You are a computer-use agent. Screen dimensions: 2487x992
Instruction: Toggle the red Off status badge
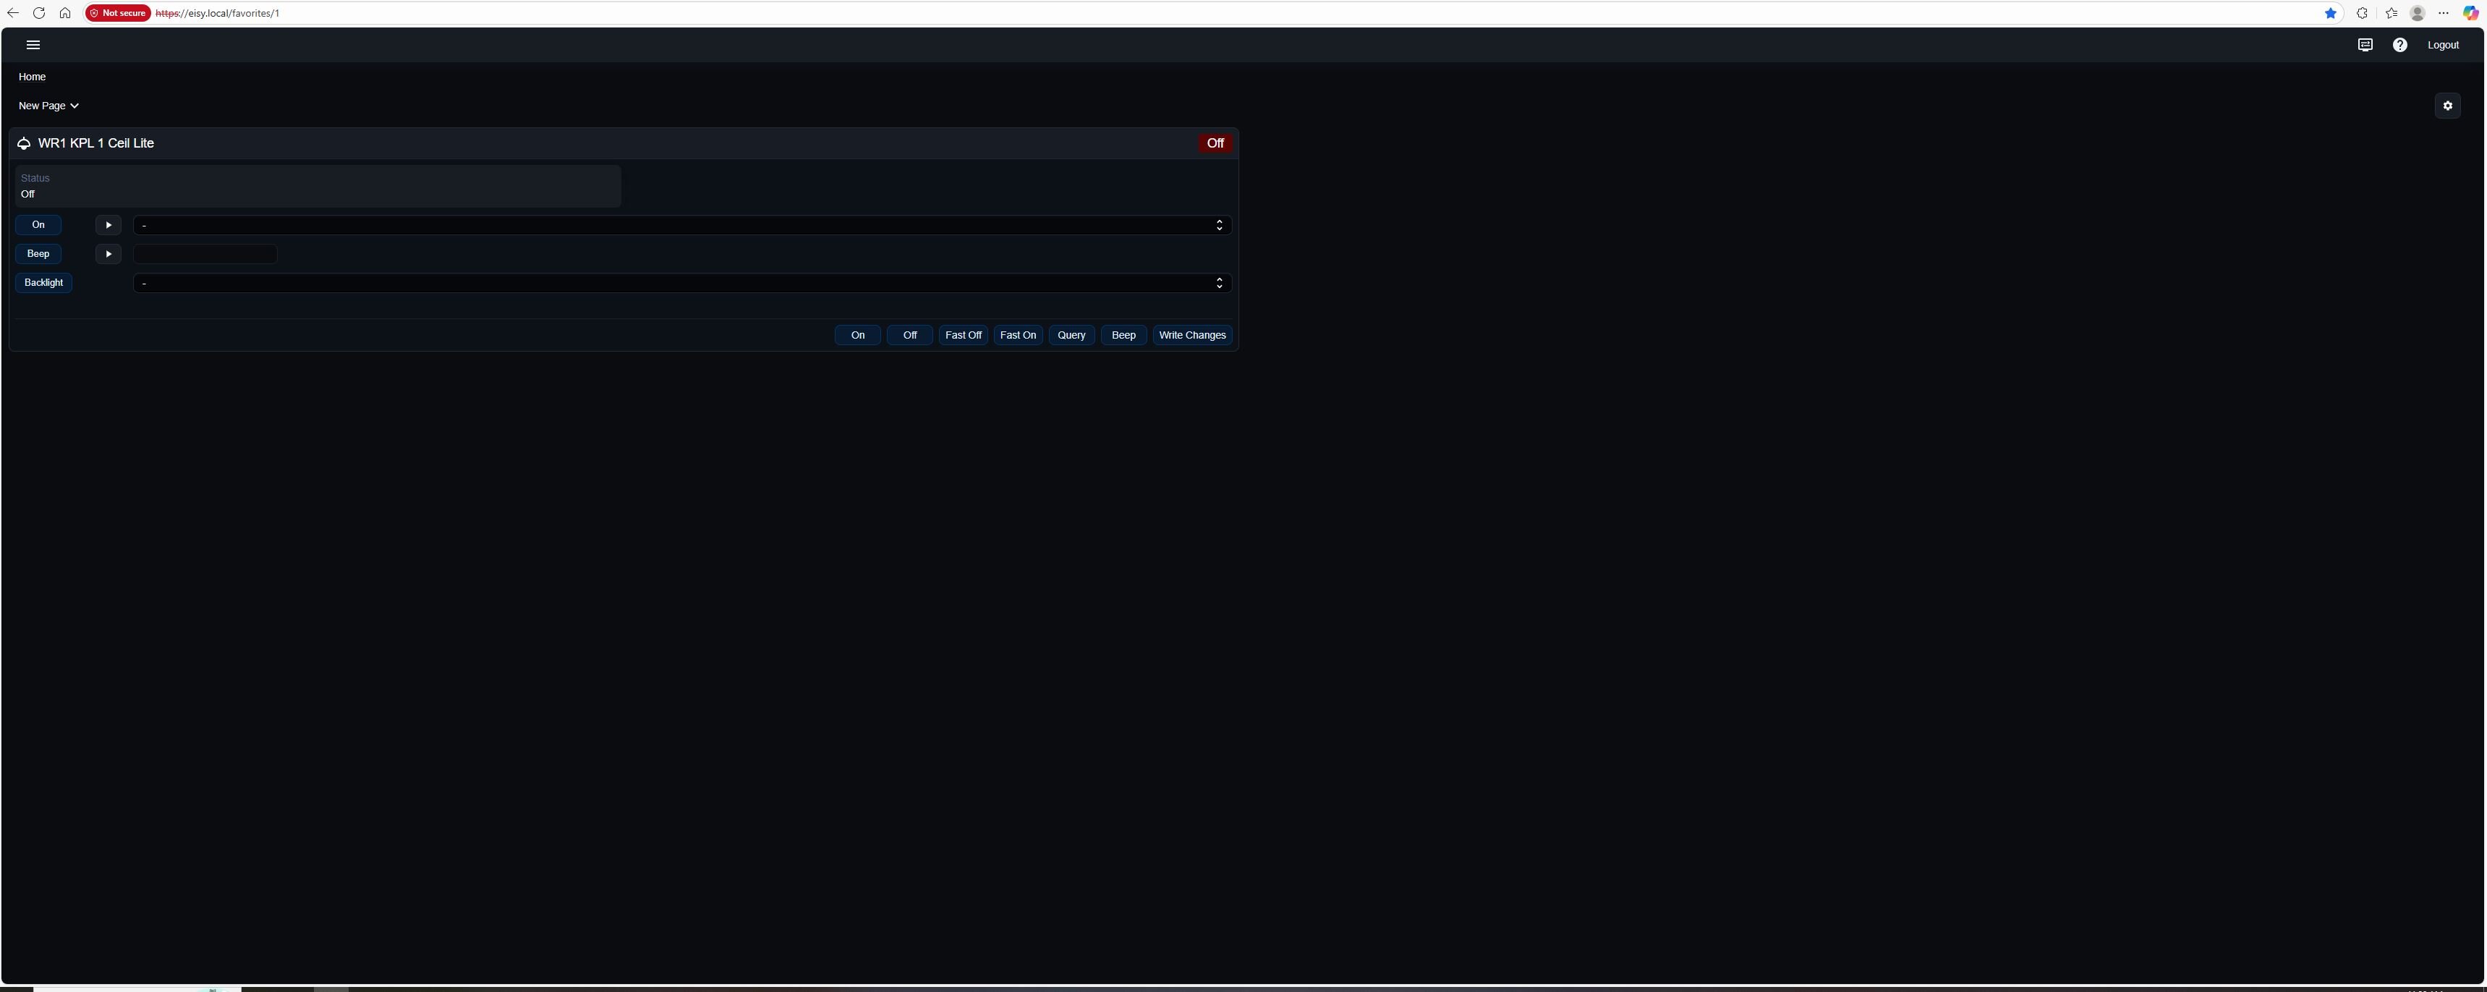click(x=1215, y=144)
